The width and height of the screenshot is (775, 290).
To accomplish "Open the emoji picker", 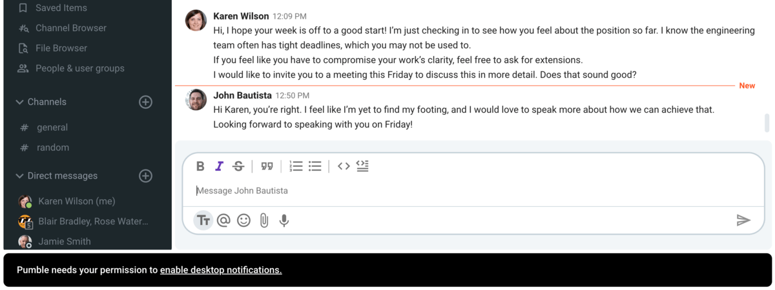I will [x=243, y=220].
